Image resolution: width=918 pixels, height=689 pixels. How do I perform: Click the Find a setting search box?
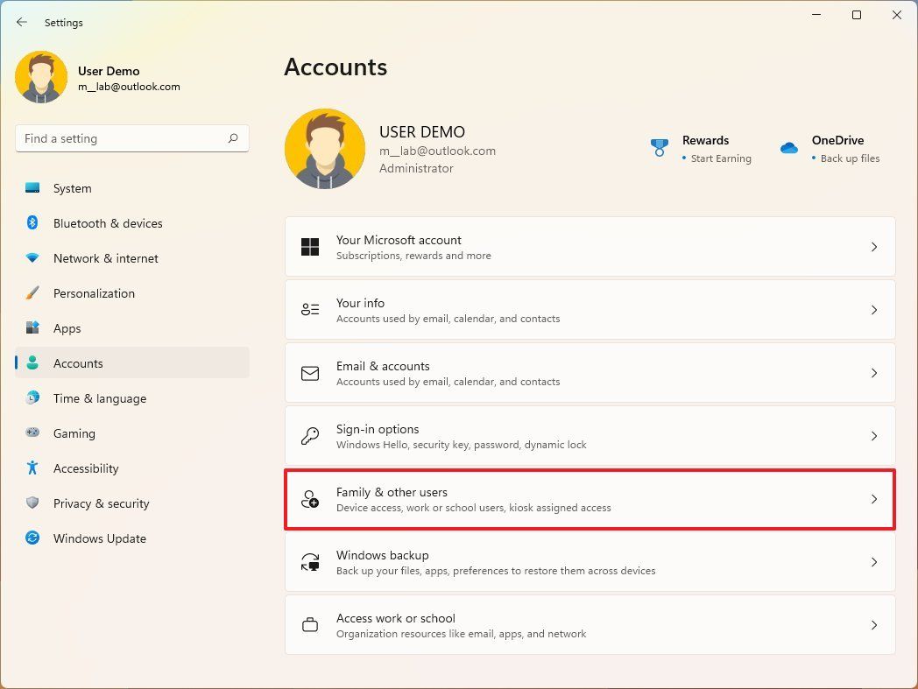pyautogui.click(x=131, y=137)
